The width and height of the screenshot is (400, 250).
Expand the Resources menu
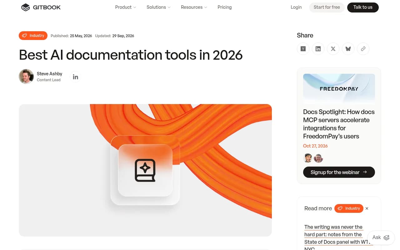[x=194, y=7]
